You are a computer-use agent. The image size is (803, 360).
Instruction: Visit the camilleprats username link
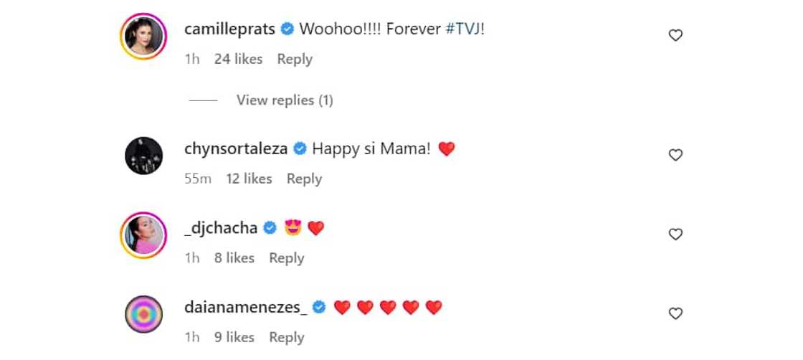(x=229, y=29)
